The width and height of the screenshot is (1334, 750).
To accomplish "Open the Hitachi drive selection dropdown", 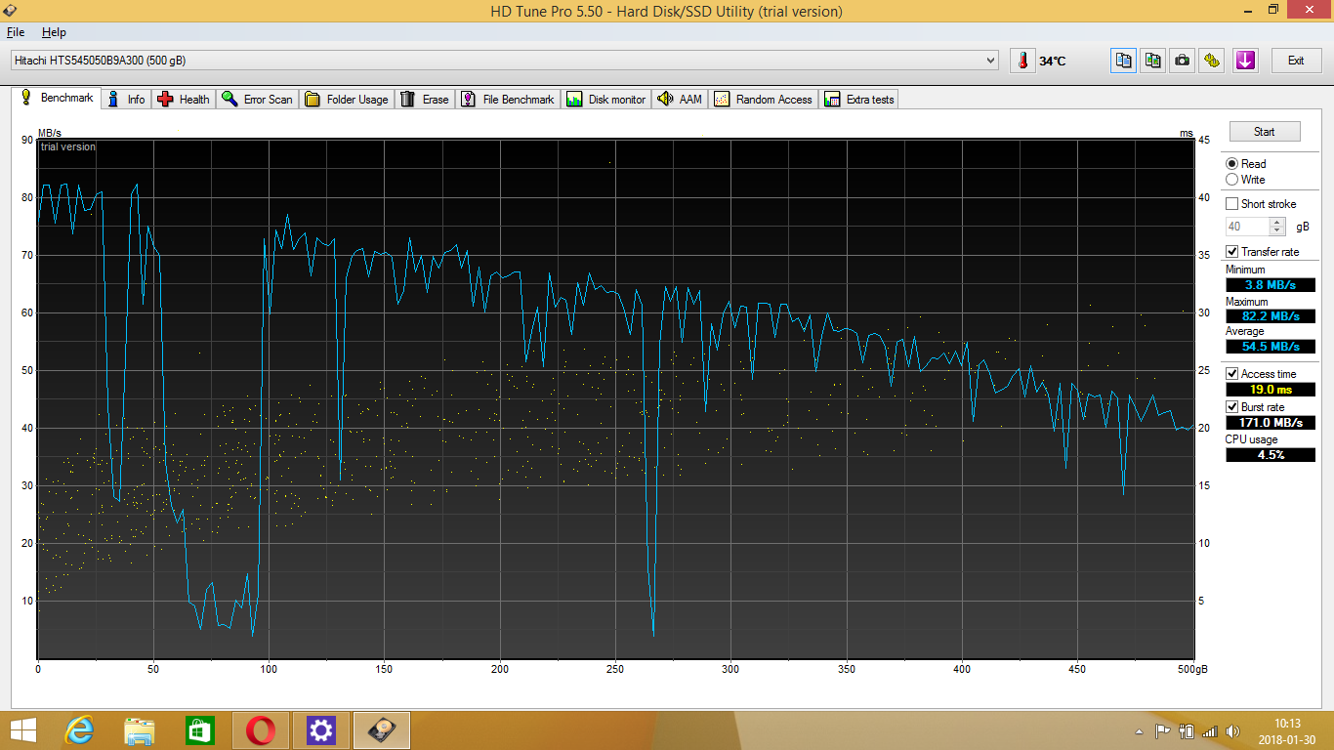I will tap(504, 61).
